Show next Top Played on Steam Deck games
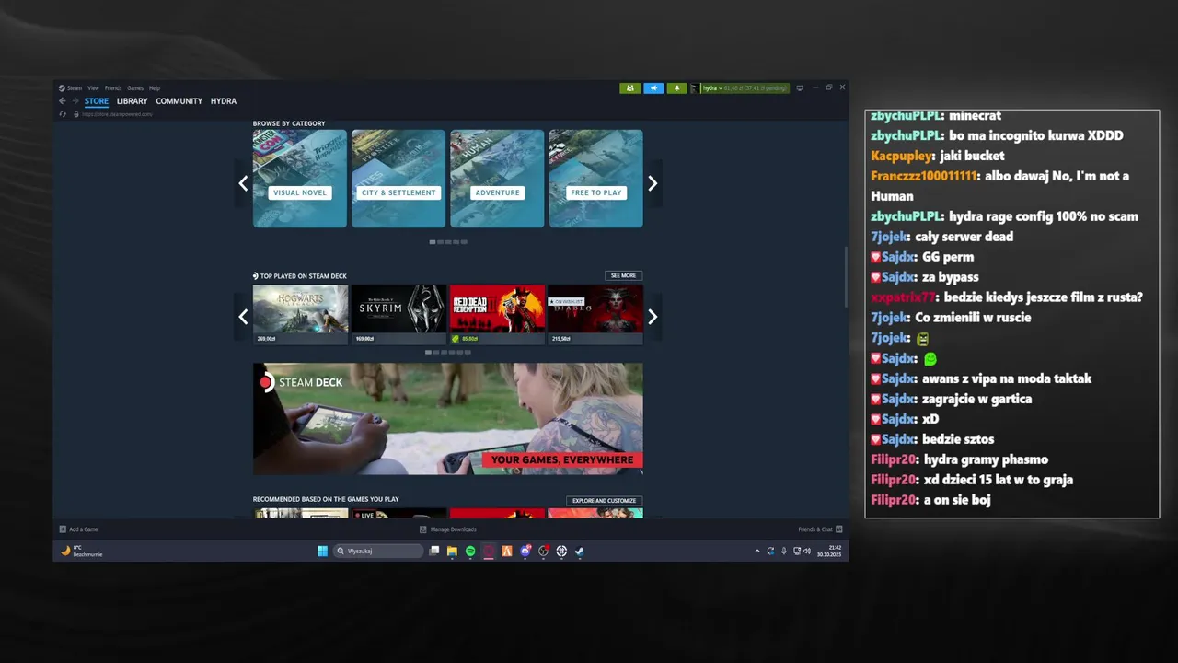The width and height of the screenshot is (1178, 663). pyautogui.click(x=653, y=317)
